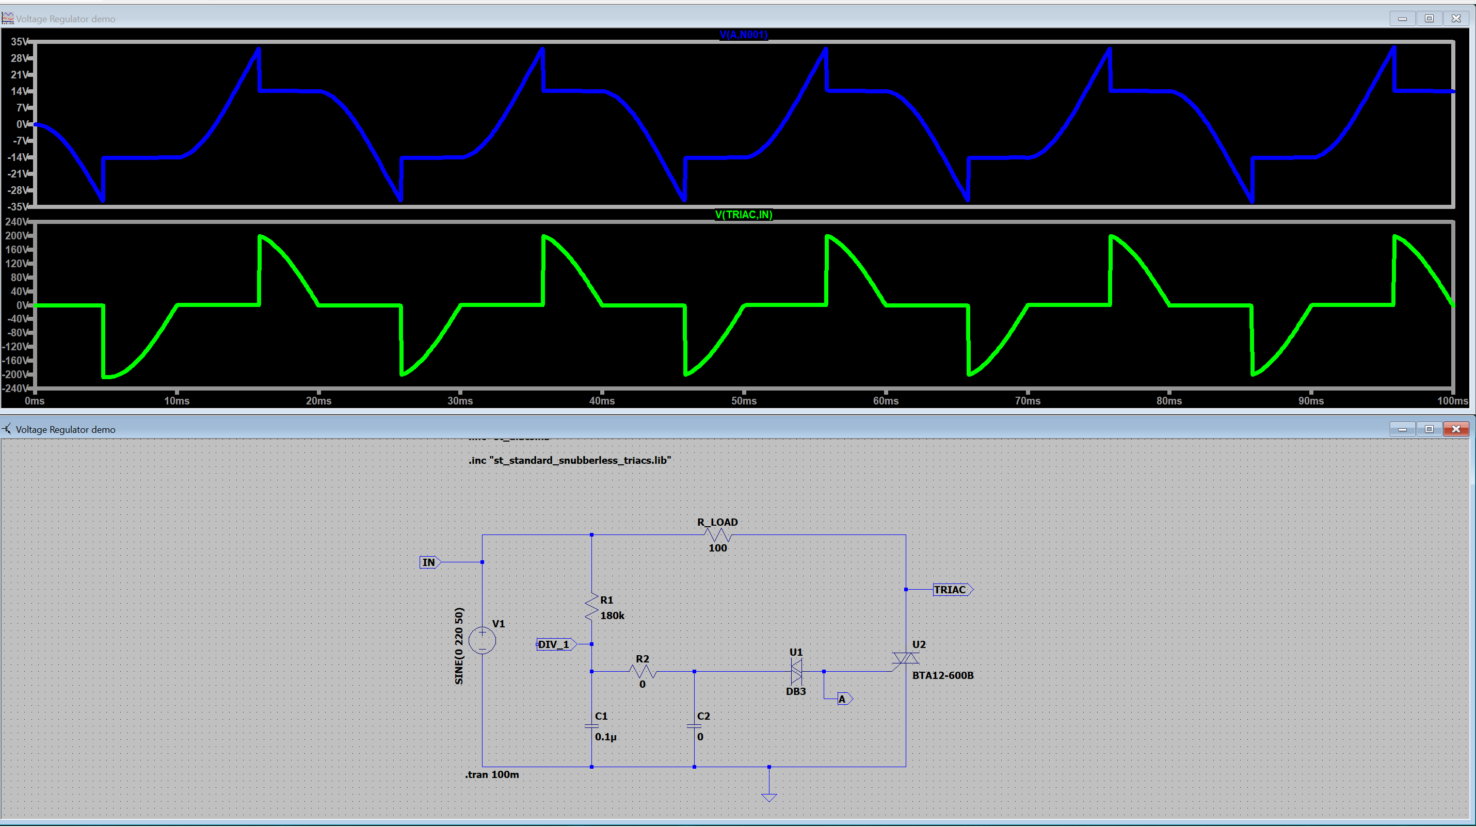The width and height of the screenshot is (1476, 827).
Task: Select the C2 capacitor symbol
Action: click(x=694, y=726)
